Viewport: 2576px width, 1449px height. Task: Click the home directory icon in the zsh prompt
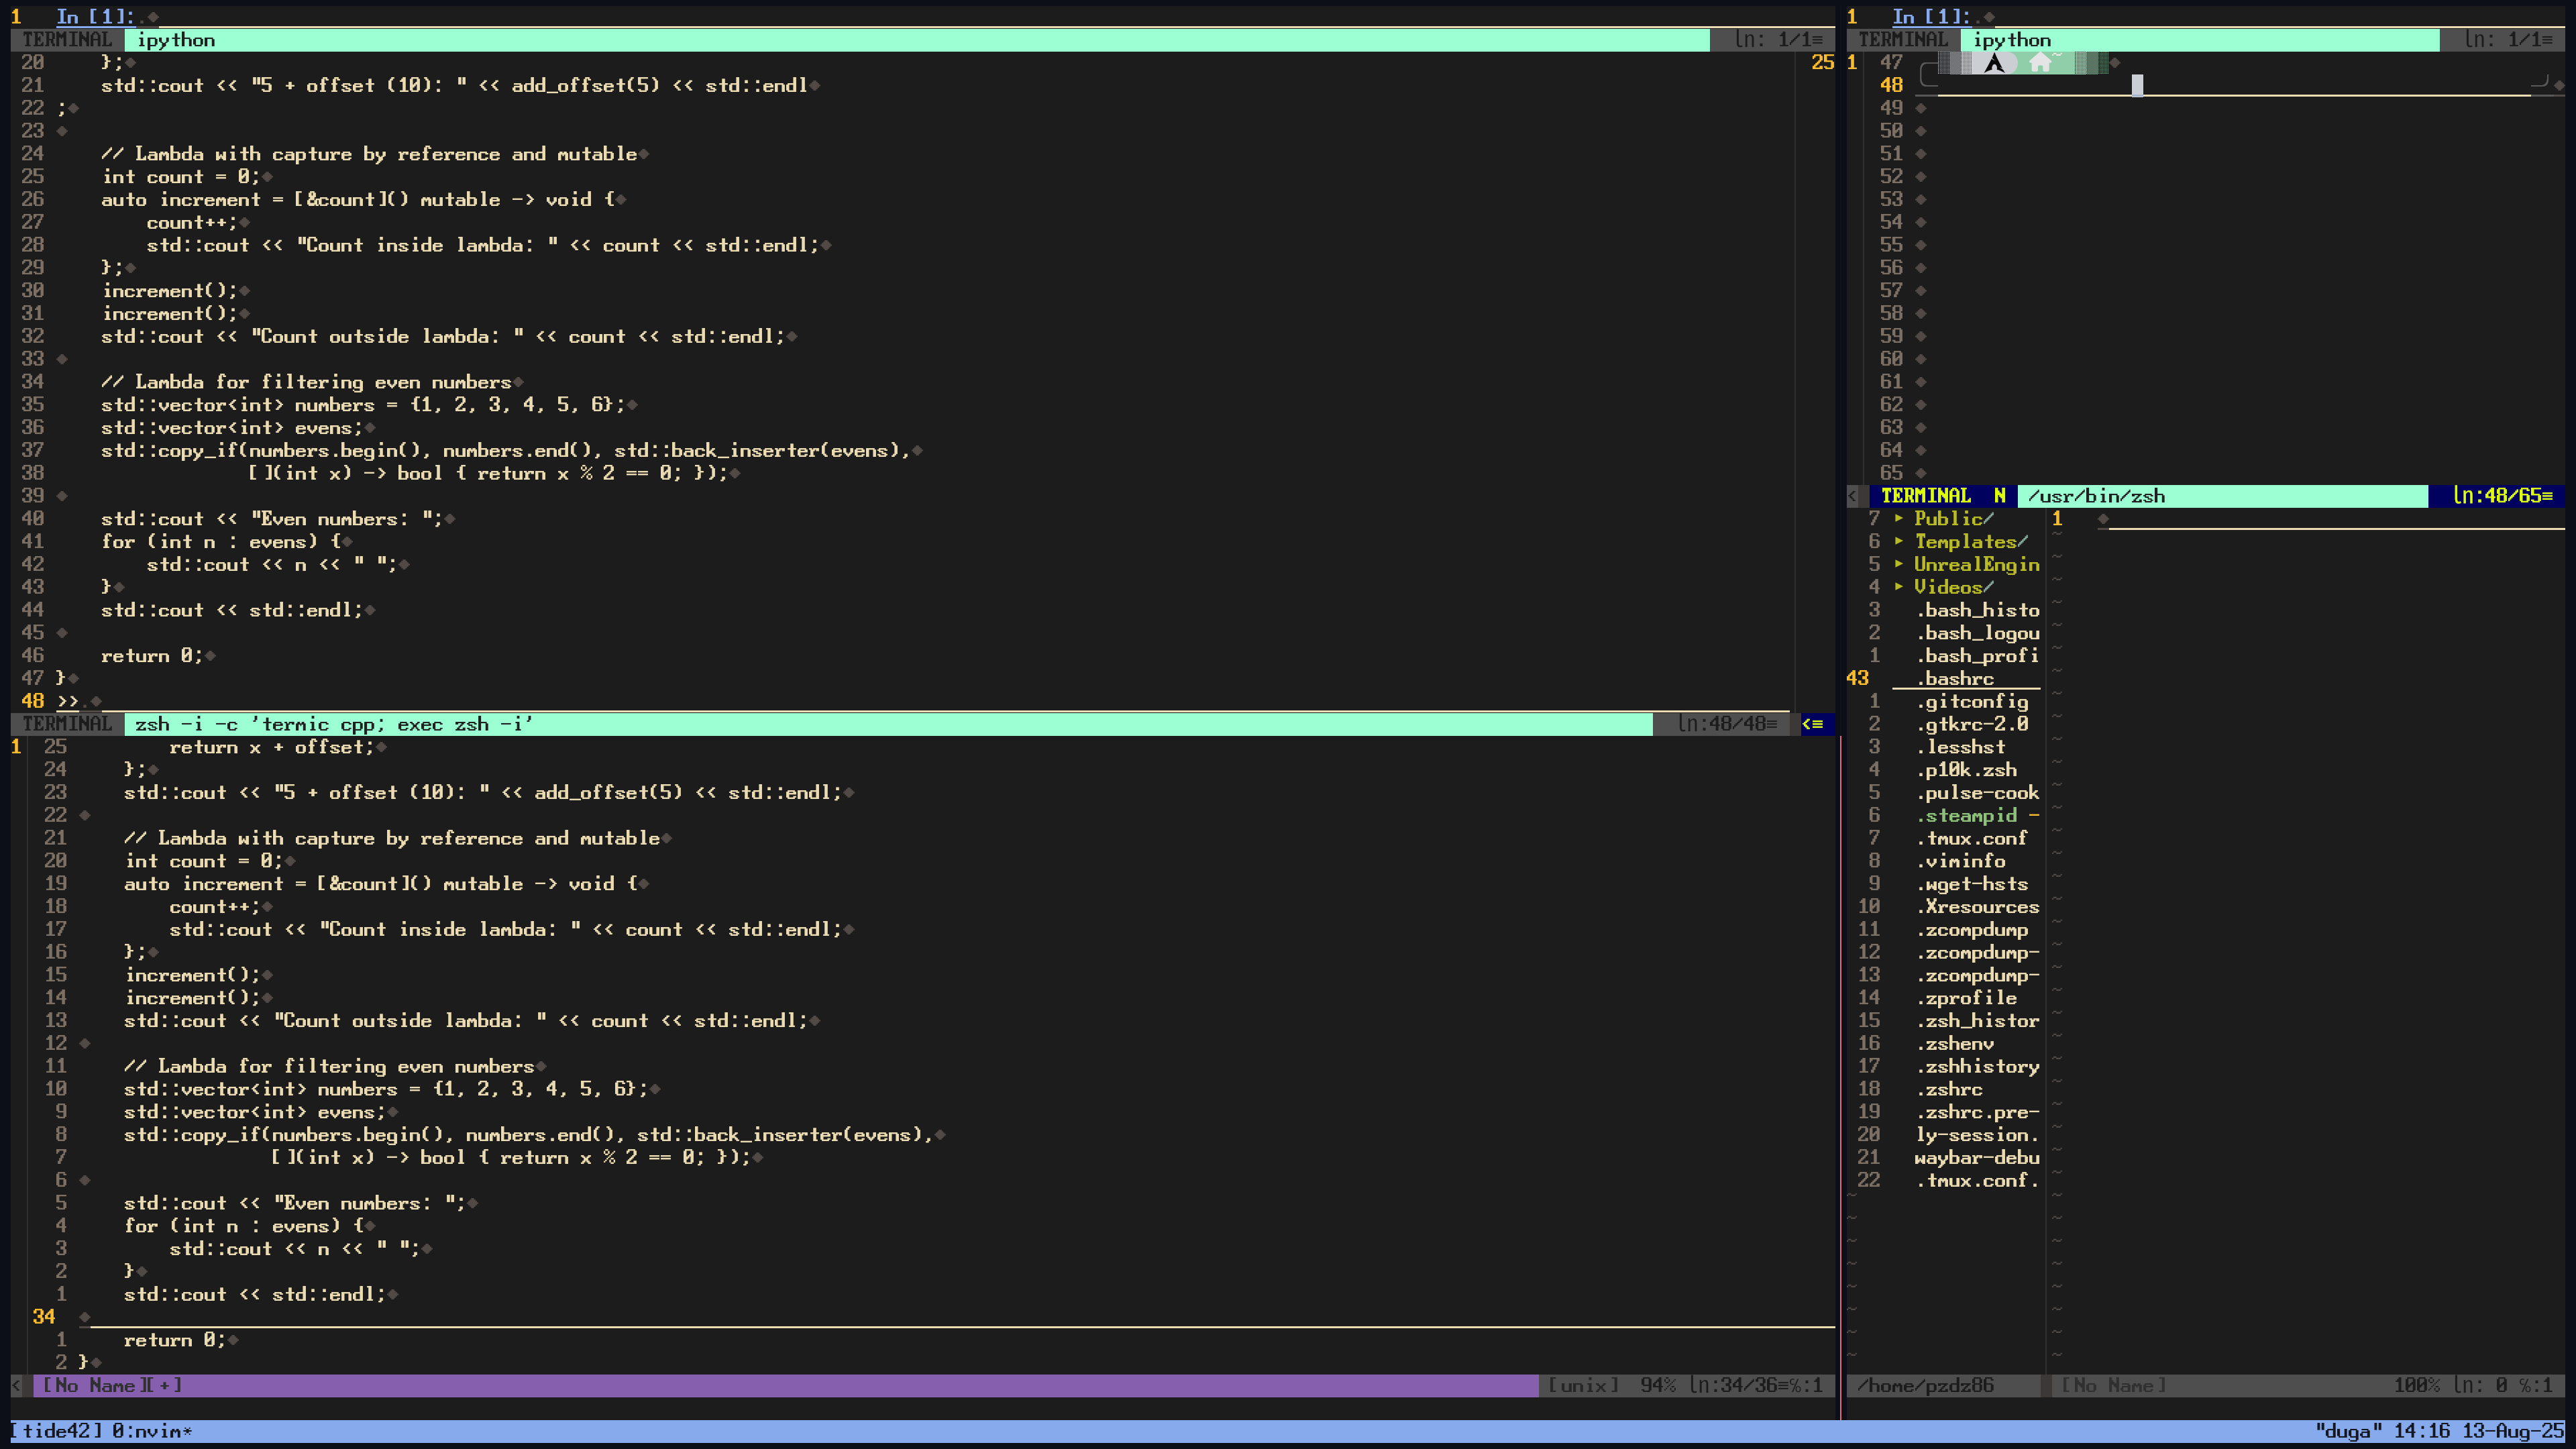[2040, 63]
